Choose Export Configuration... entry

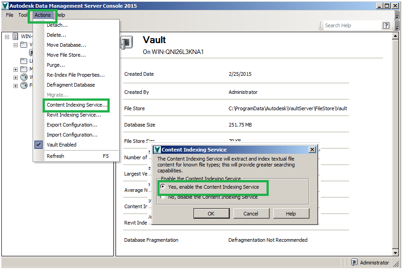[x=72, y=125]
